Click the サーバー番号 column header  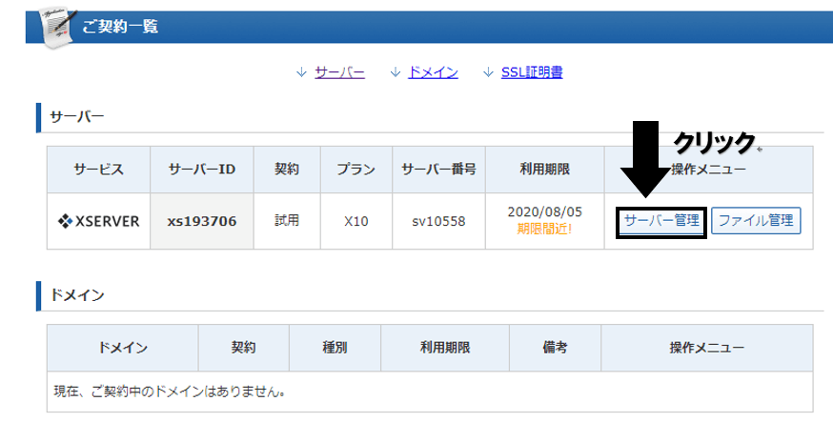click(438, 170)
